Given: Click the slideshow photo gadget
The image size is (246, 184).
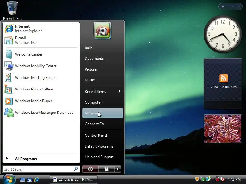Looking at the screenshot, I should pos(223,129).
